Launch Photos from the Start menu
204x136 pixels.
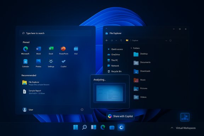[38, 63]
